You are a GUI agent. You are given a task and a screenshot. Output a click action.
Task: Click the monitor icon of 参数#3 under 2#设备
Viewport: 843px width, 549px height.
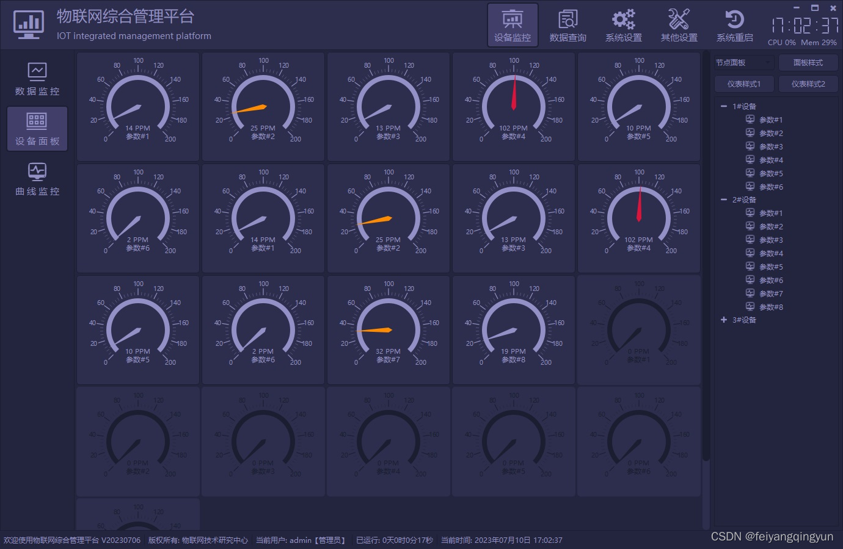coord(750,240)
